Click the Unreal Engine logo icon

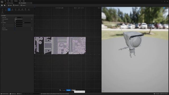2,2
